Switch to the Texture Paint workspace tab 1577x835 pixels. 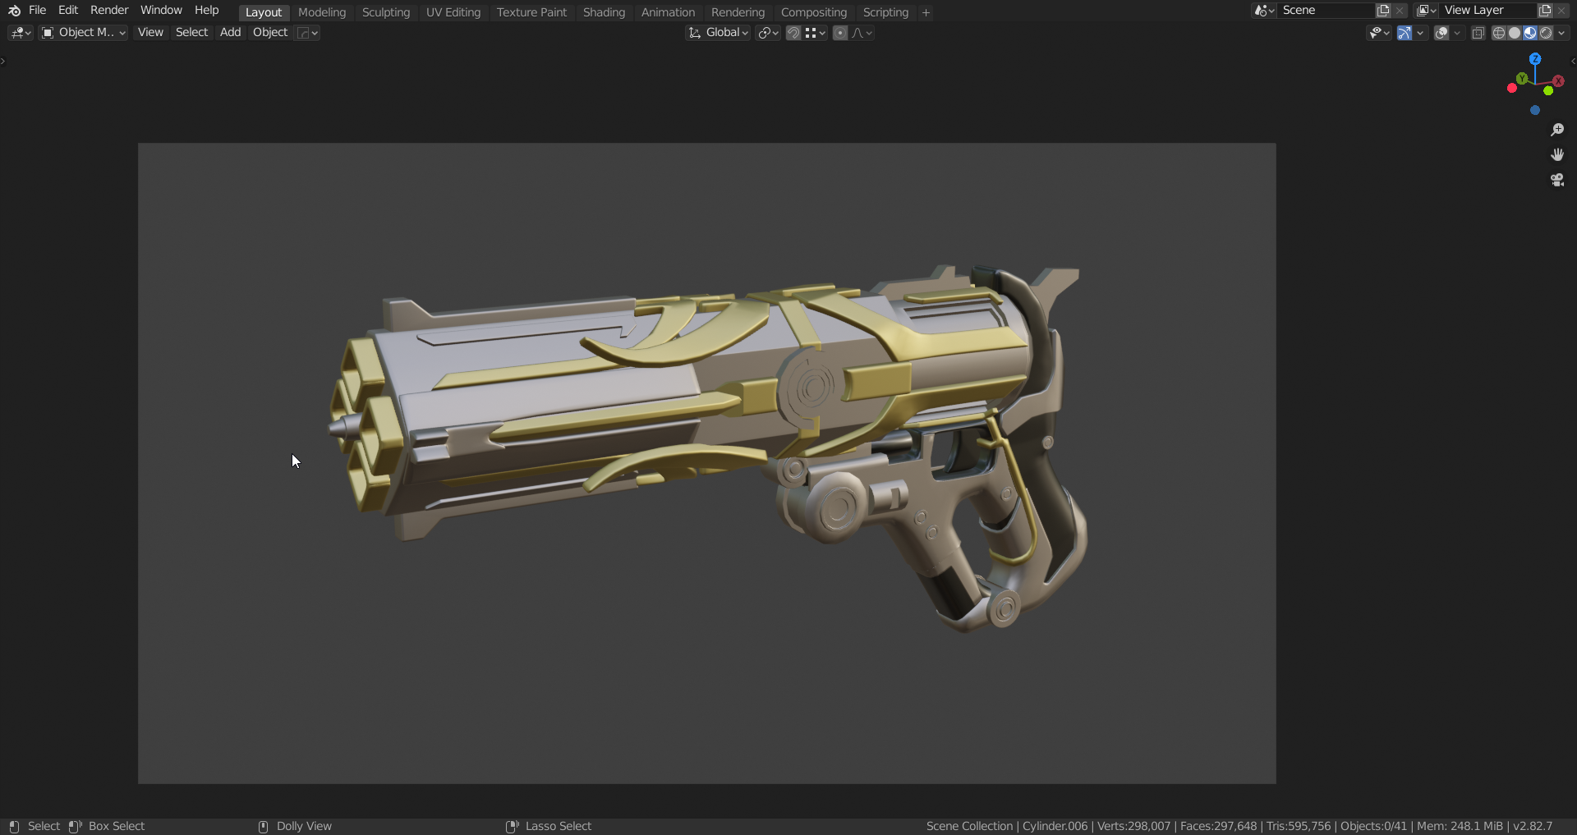click(531, 12)
